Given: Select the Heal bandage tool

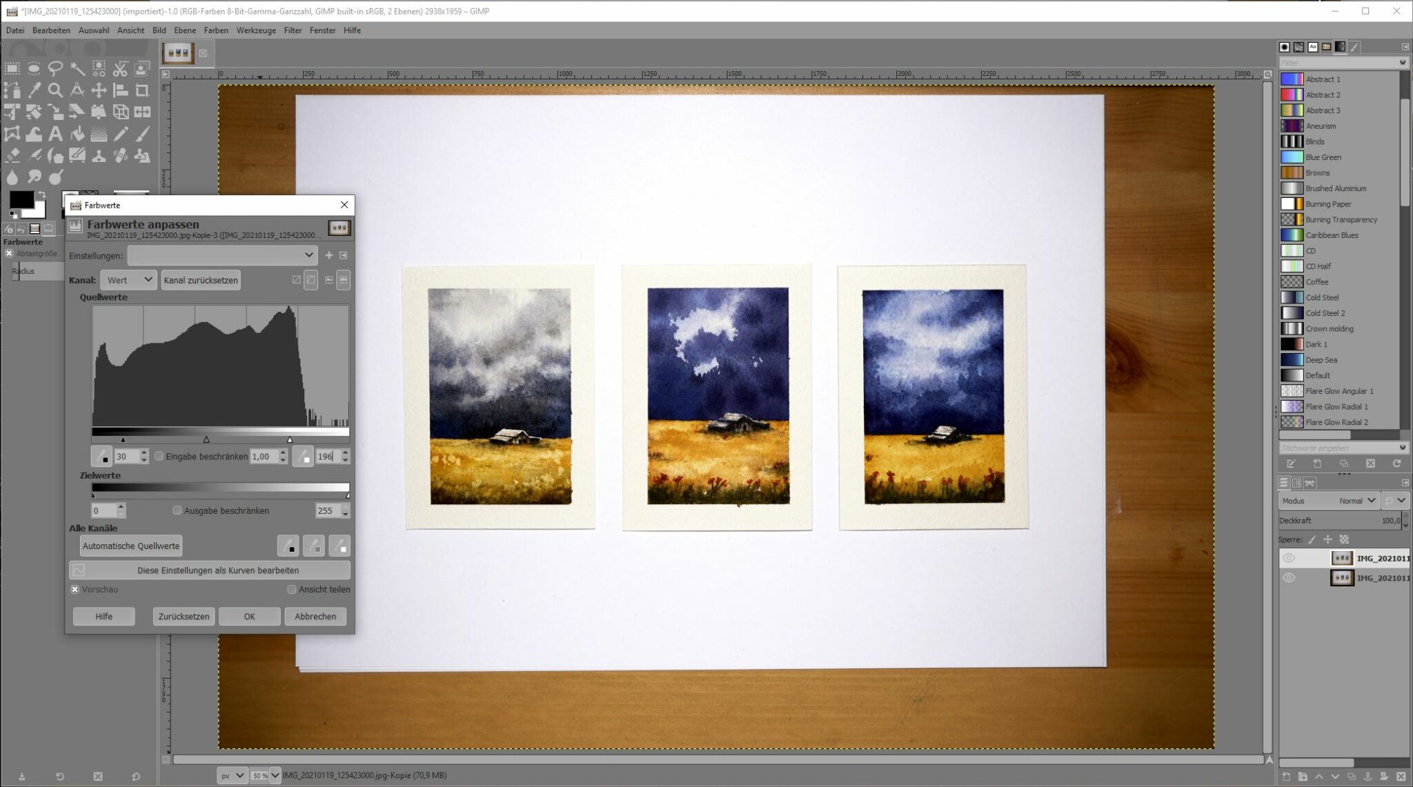Looking at the screenshot, I should coord(120,156).
